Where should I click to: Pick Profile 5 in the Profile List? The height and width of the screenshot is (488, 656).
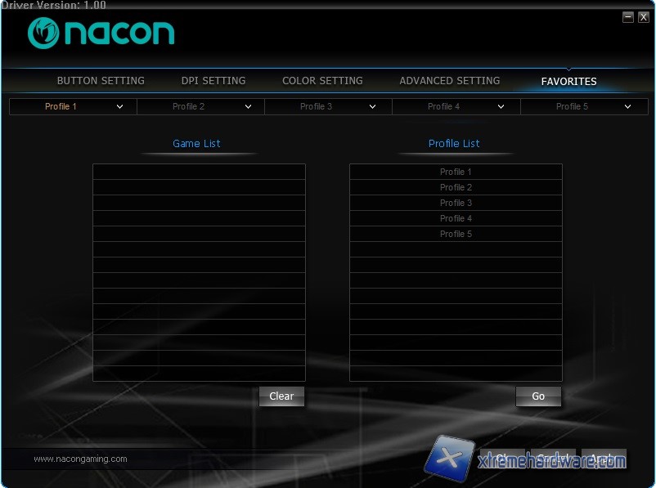click(x=456, y=234)
